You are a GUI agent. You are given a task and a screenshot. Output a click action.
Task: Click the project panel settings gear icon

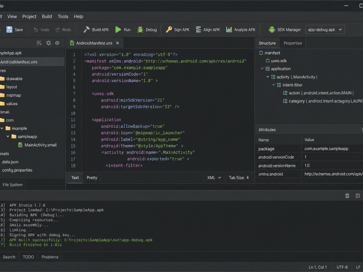click(49, 43)
